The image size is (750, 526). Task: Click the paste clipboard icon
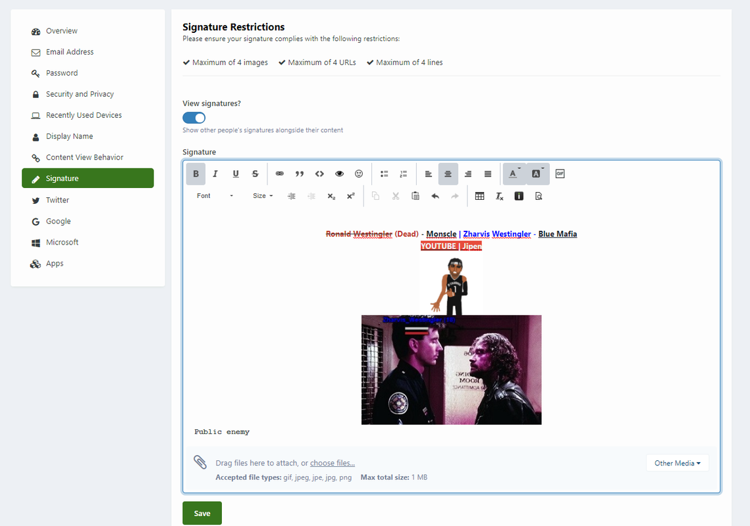pyautogui.click(x=415, y=196)
